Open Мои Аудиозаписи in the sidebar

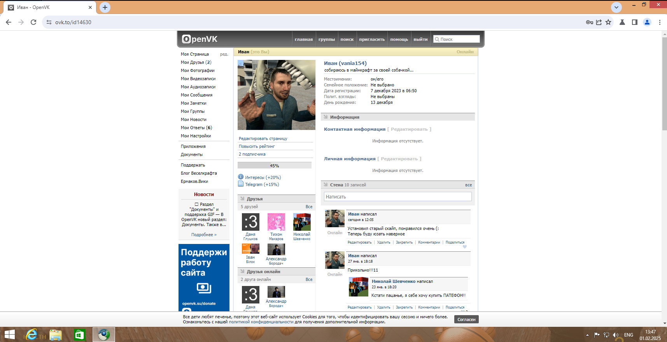point(198,87)
